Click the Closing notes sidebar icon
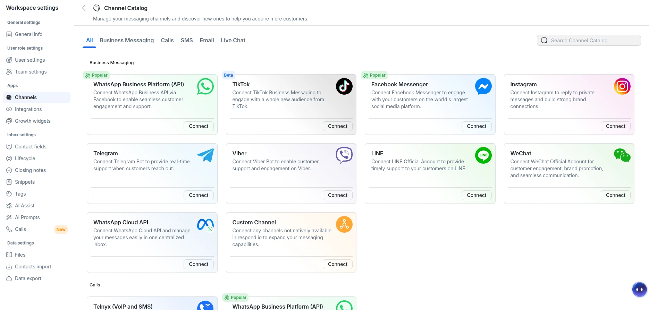 pyautogui.click(x=9, y=170)
